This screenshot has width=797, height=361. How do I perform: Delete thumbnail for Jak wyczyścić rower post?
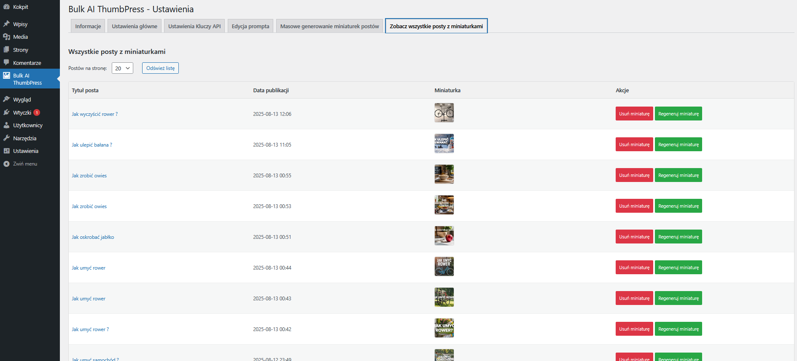pyautogui.click(x=634, y=114)
